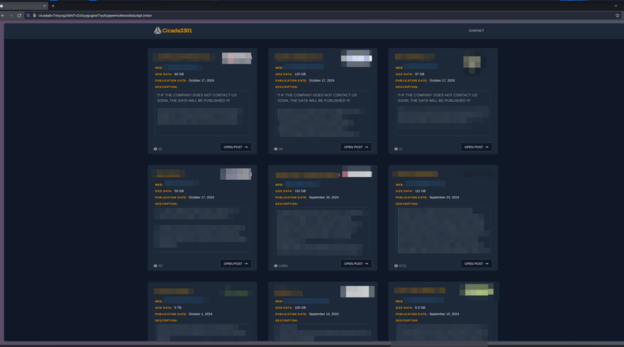Close the current browser tab
Image resolution: width=624 pixels, height=347 pixels.
(x=44, y=6)
